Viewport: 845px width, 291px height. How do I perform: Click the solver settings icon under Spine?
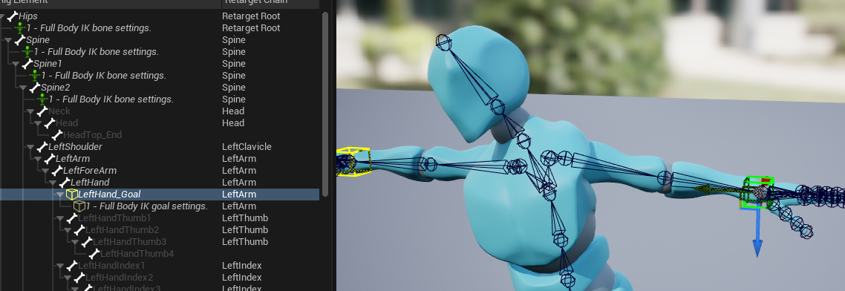click(27, 52)
